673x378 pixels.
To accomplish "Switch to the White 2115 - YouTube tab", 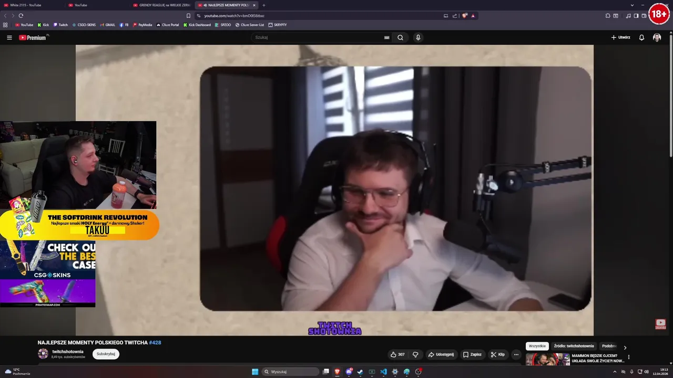I will (x=33, y=5).
